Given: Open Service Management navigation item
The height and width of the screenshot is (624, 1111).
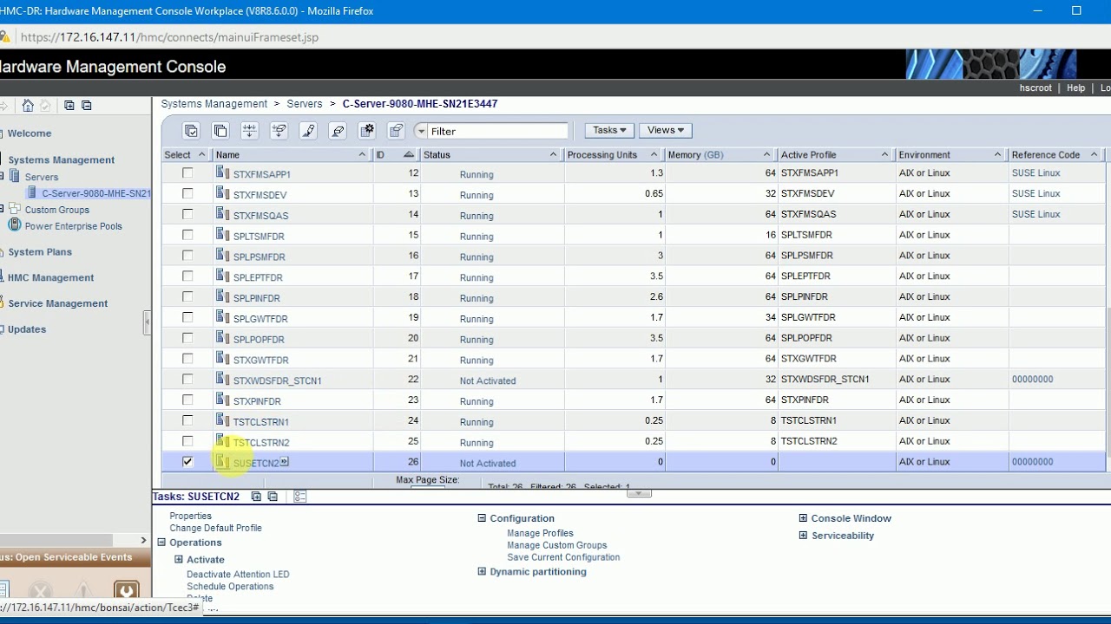Looking at the screenshot, I should pyautogui.click(x=57, y=303).
